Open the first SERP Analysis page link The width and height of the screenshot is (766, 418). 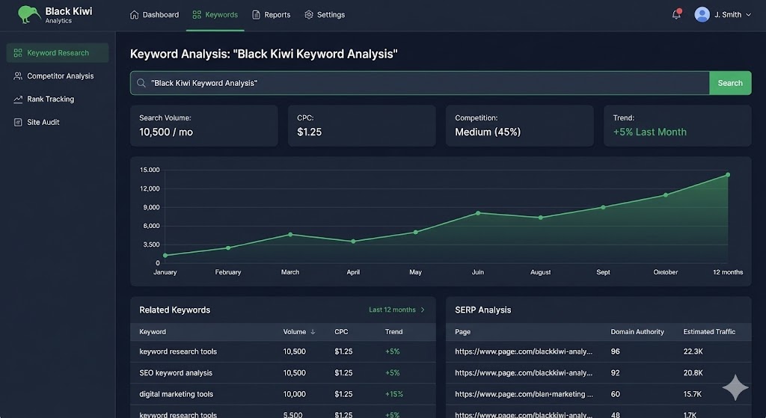523,351
